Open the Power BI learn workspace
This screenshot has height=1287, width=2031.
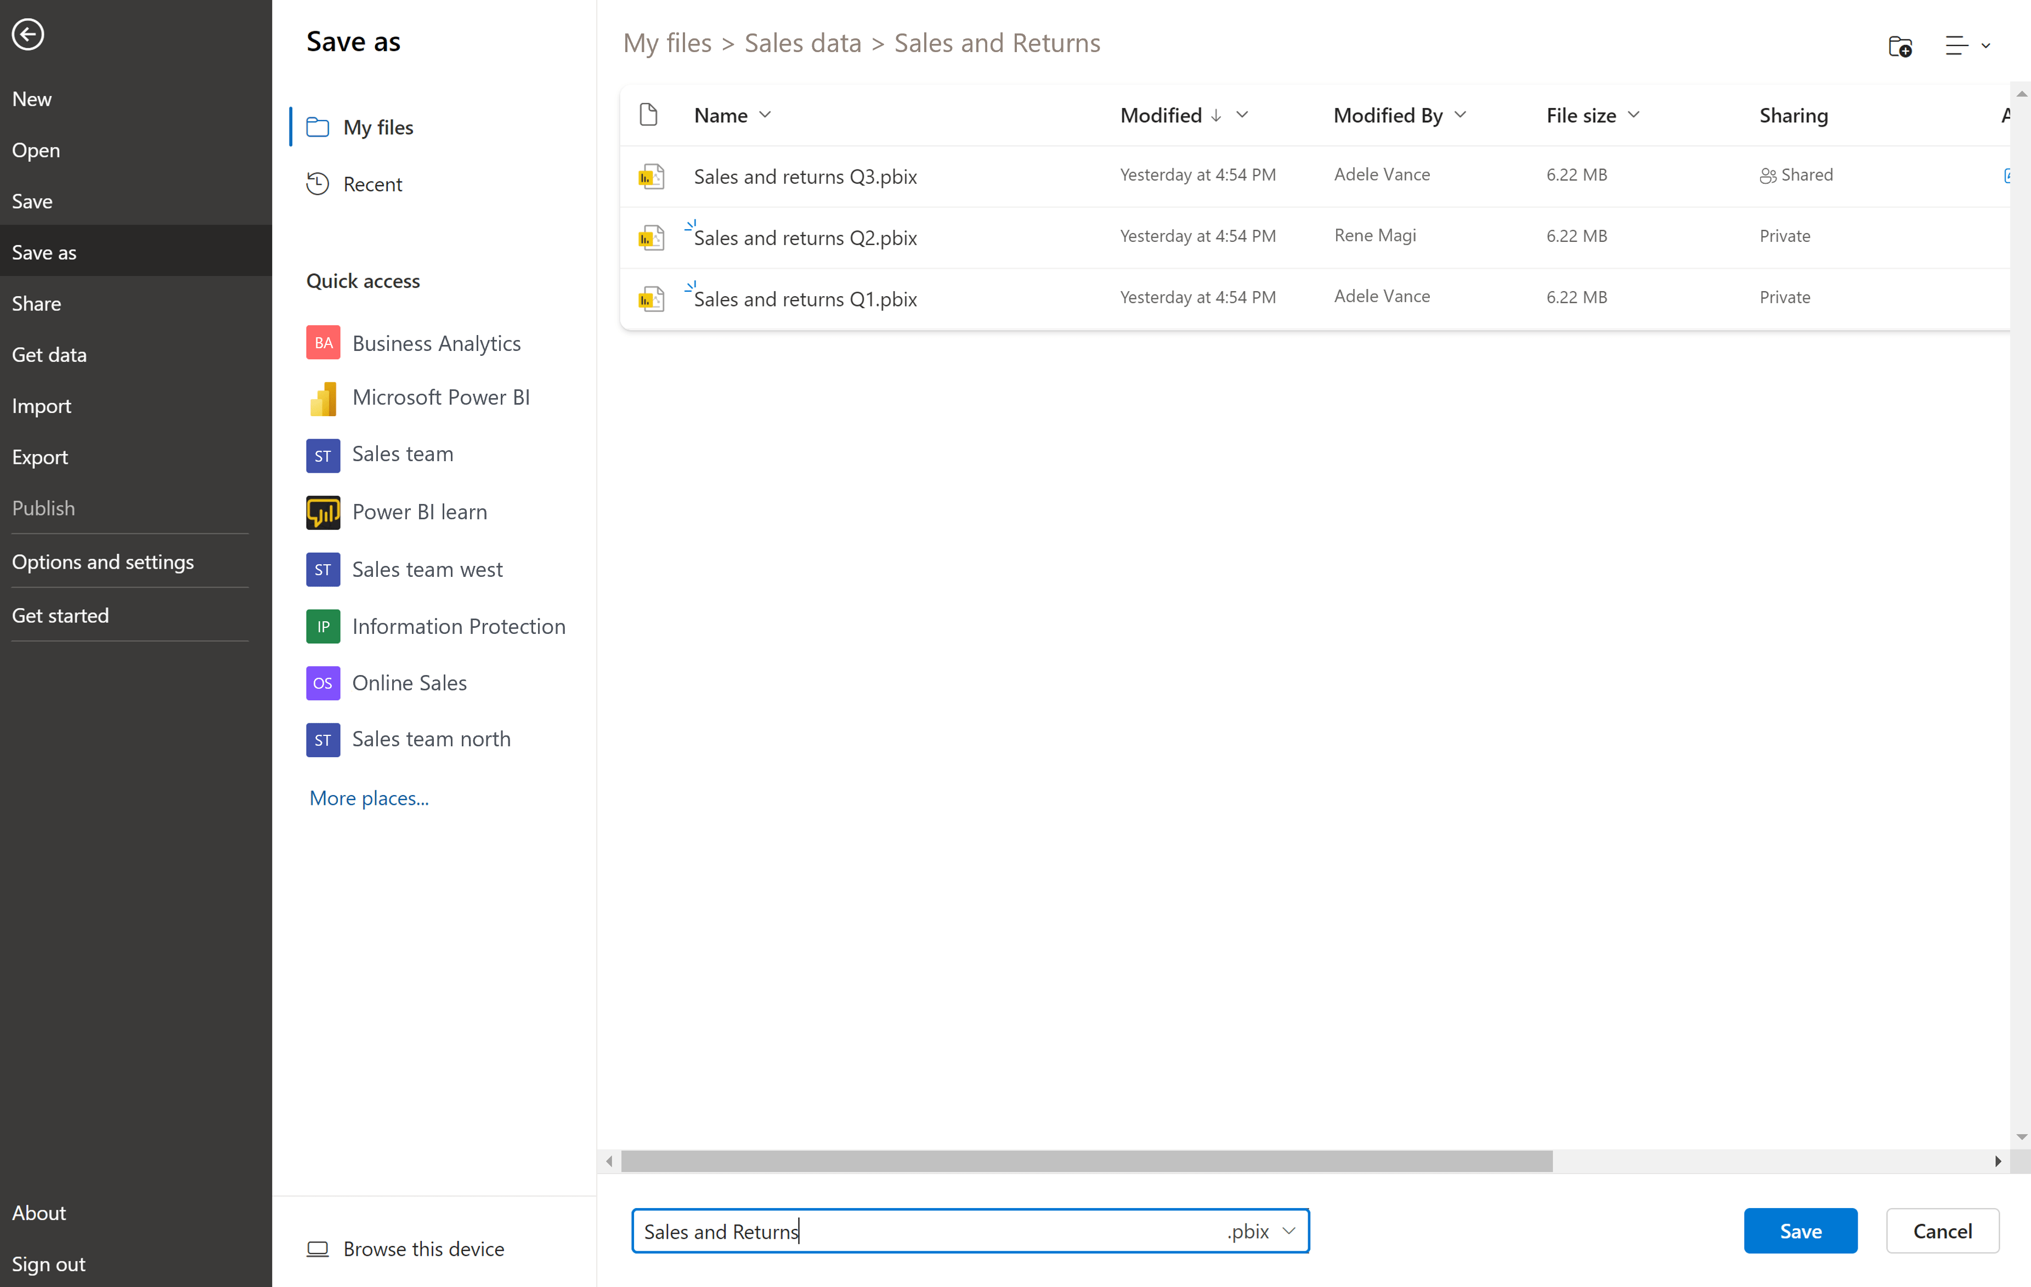coord(419,512)
